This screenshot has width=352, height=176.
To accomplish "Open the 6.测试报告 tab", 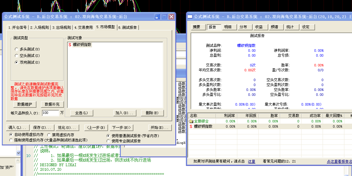I will (128, 28).
